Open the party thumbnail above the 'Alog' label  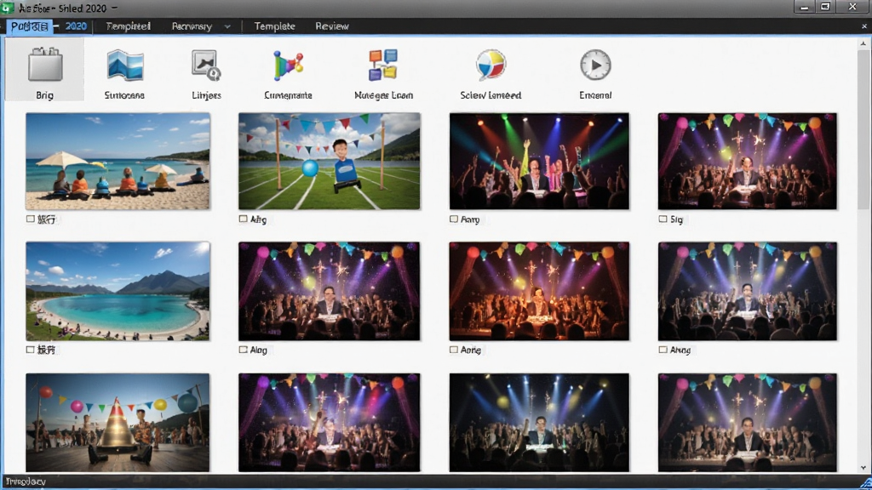pos(330,291)
